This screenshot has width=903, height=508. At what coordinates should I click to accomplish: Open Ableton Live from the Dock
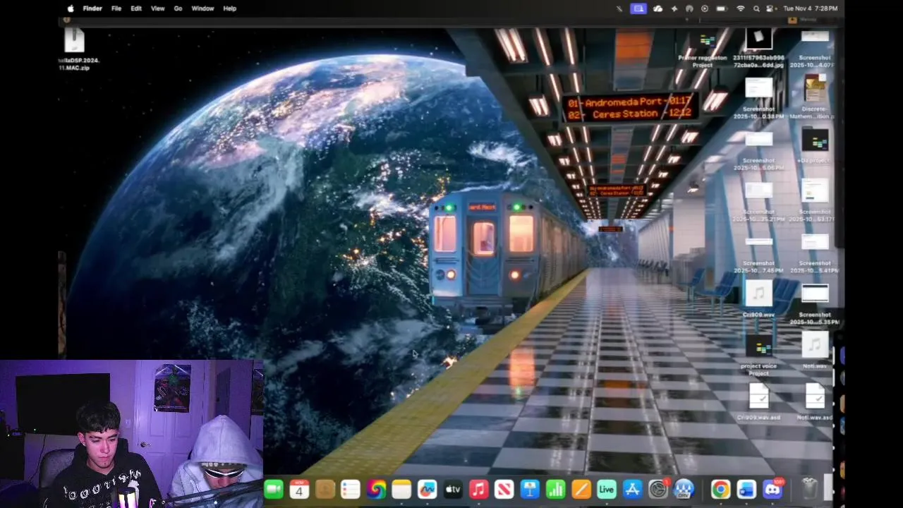(x=607, y=489)
